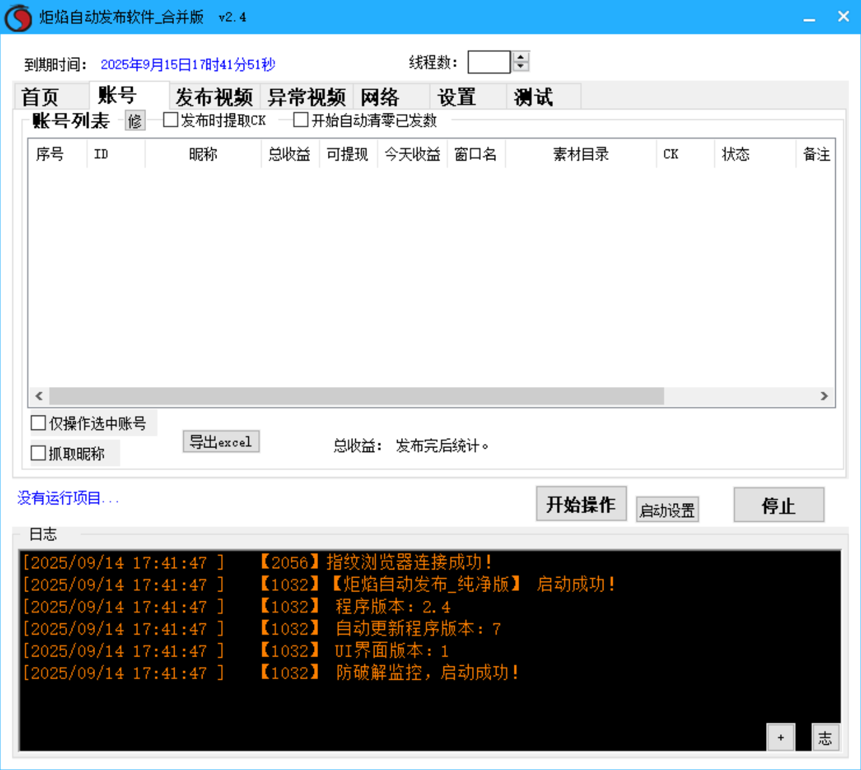Click the 导出excel button

coord(221,442)
